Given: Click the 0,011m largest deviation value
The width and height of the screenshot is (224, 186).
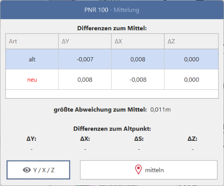Looking at the screenshot, I should coord(160,110).
